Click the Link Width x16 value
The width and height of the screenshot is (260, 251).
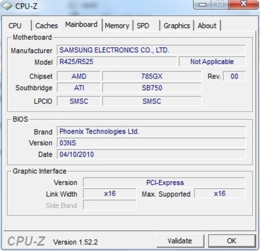tap(110, 194)
